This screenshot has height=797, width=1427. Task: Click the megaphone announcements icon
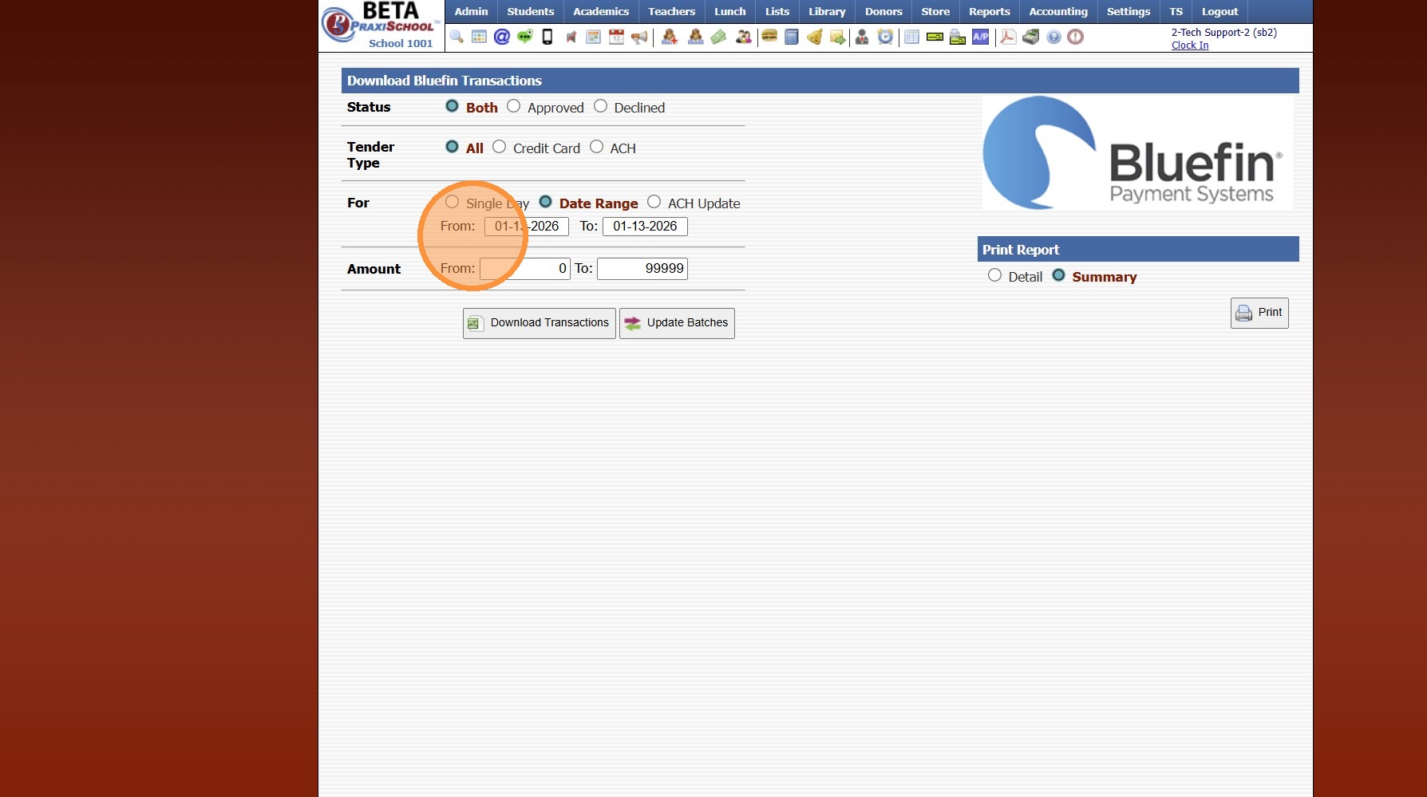point(639,37)
